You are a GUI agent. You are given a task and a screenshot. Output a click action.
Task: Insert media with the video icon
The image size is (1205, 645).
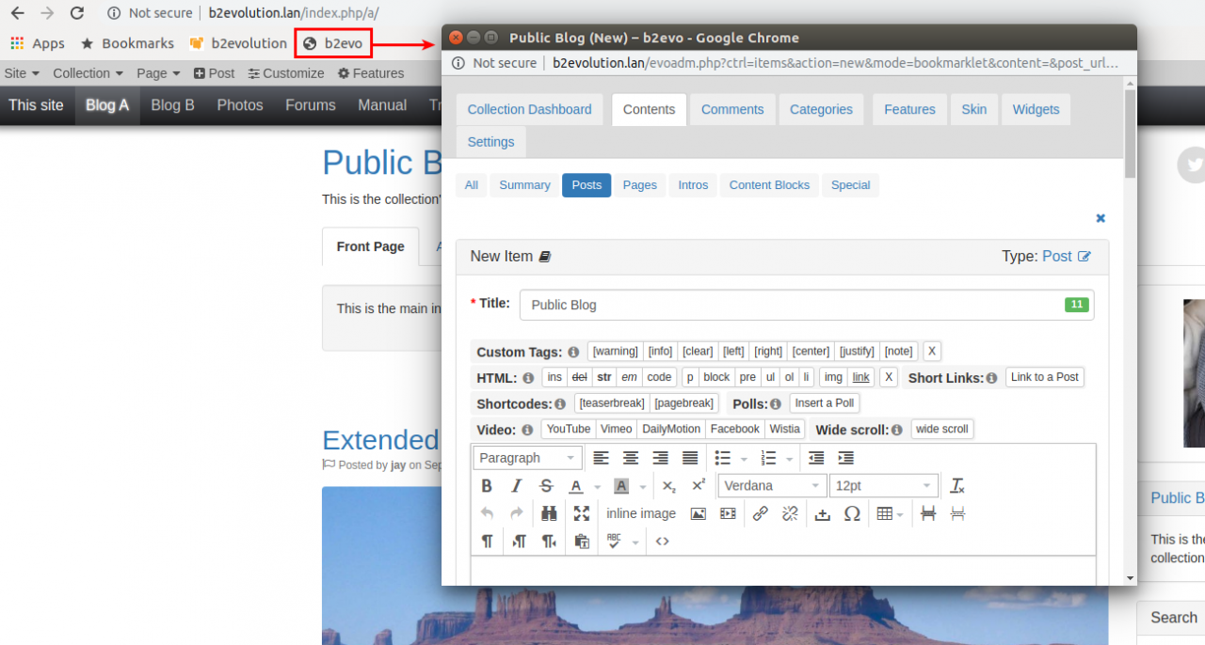pyautogui.click(x=728, y=513)
